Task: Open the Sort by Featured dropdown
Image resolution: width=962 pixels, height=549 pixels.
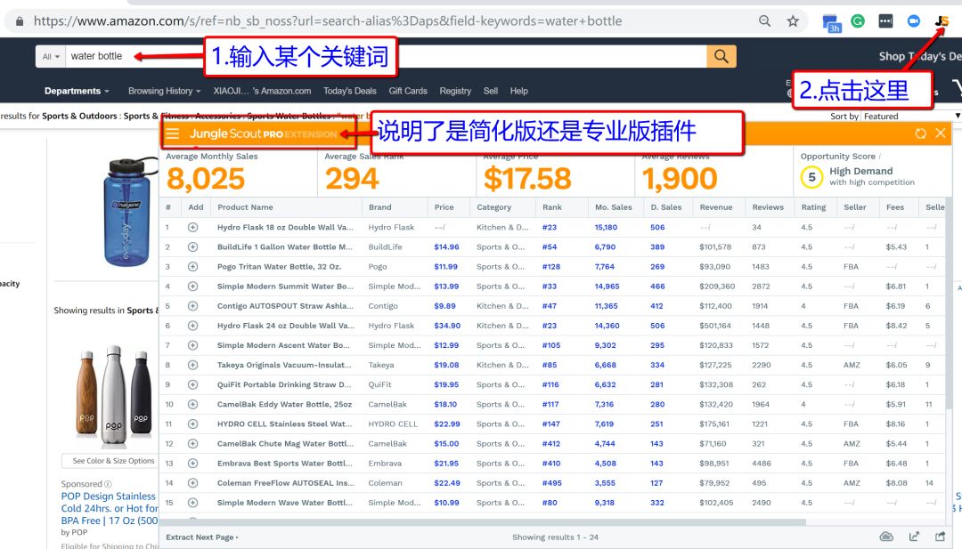Action: tap(910, 116)
